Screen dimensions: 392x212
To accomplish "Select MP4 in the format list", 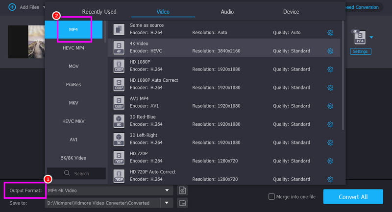I will pos(74,29).
